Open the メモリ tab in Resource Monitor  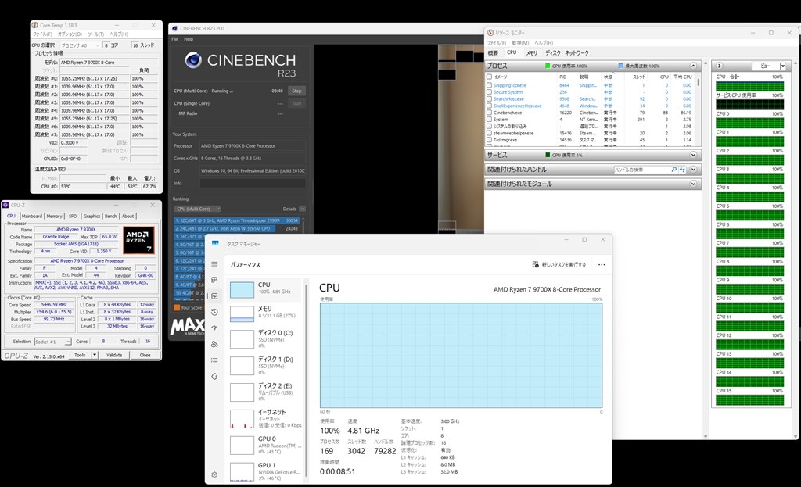tap(531, 52)
